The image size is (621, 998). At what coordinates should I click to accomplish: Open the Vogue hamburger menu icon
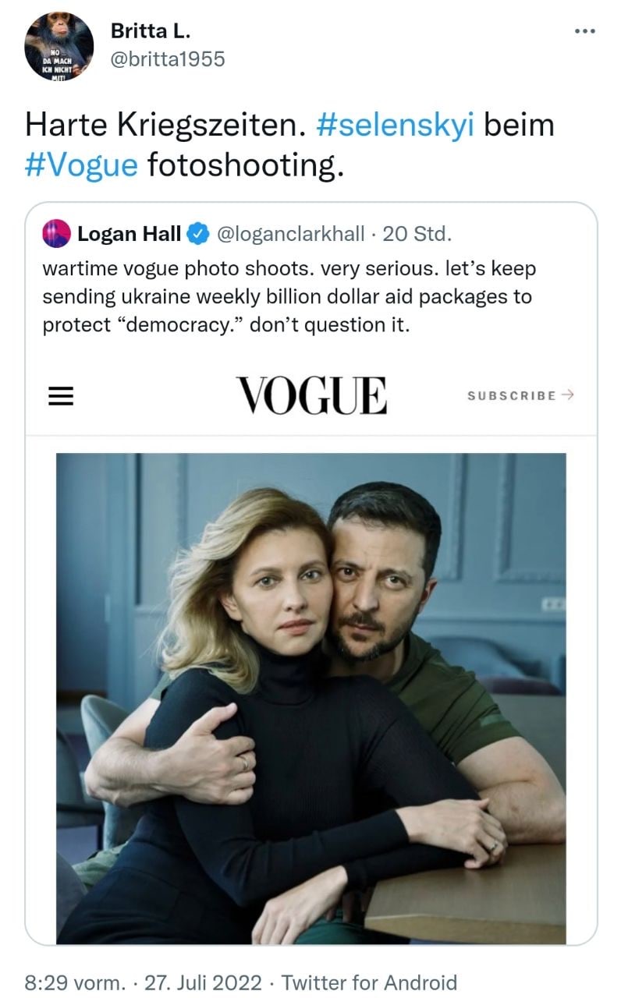[x=61, y=396]
